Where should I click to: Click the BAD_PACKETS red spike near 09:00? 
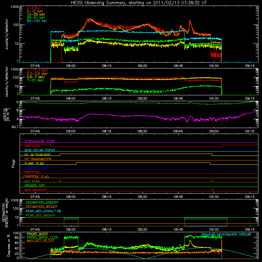point(212,190)
